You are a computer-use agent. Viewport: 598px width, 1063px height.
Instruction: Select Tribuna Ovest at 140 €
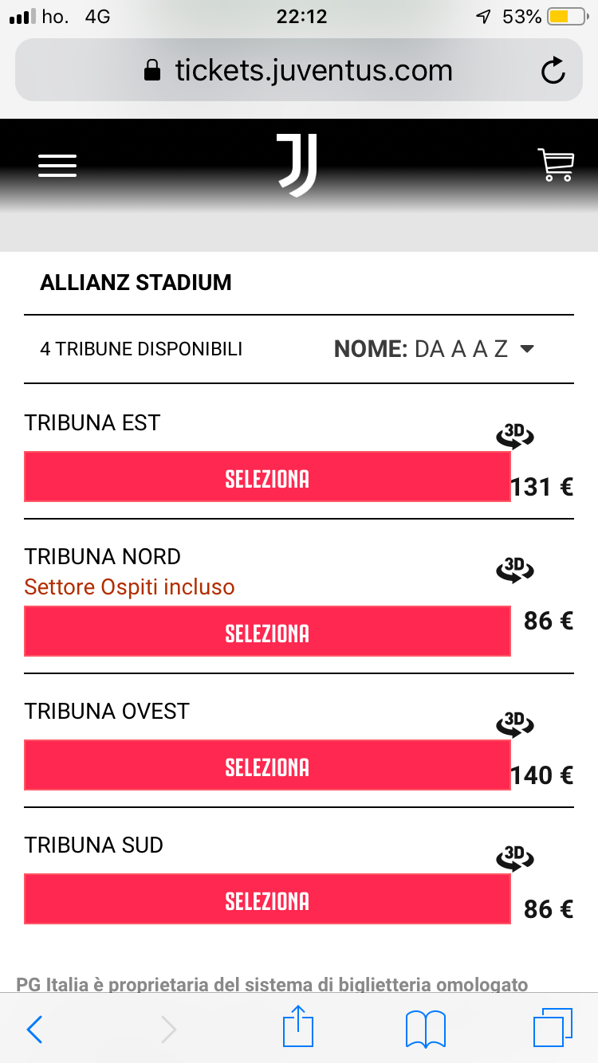point(267,766)
